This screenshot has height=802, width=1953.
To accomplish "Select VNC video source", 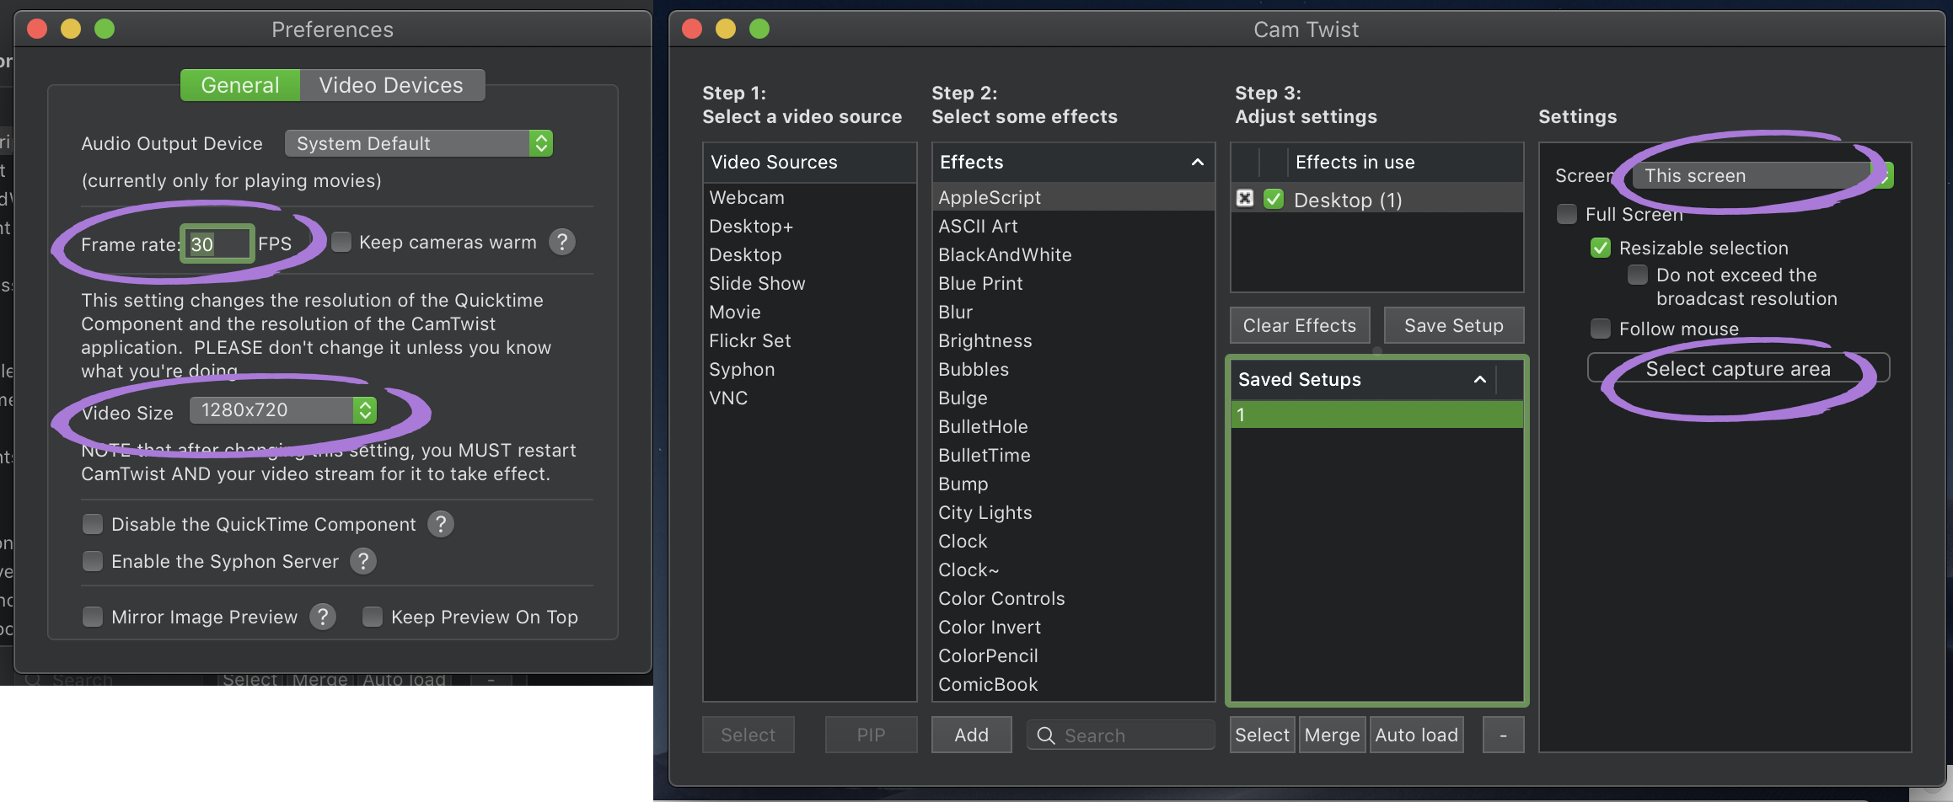I will 809,398.
